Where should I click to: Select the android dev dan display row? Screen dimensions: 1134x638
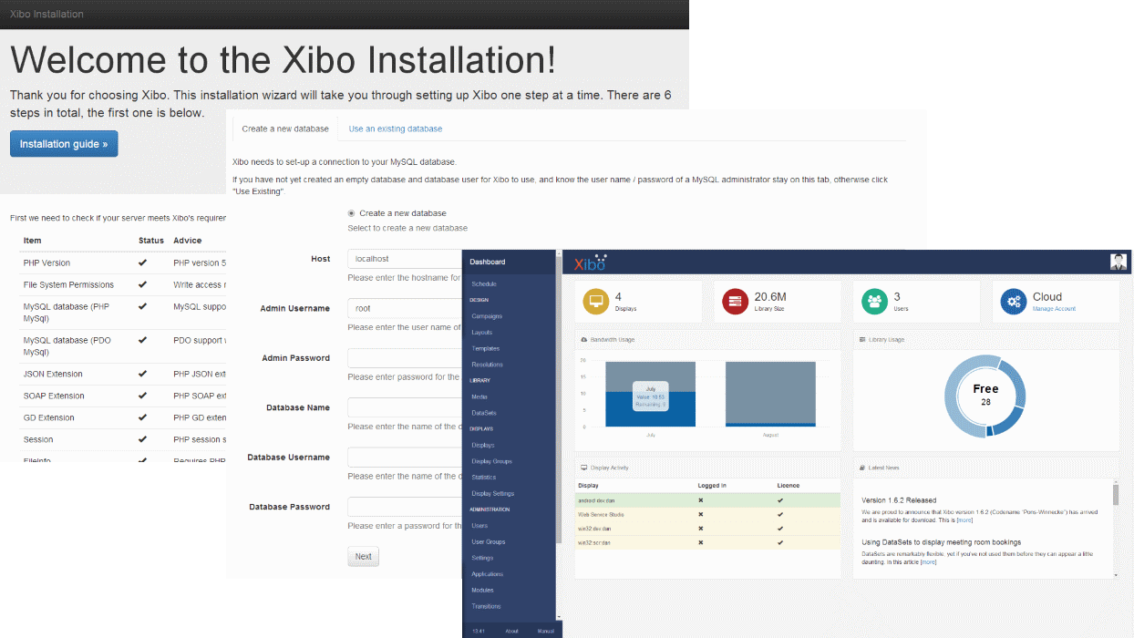pyautogui.click(x=707, y=500)
